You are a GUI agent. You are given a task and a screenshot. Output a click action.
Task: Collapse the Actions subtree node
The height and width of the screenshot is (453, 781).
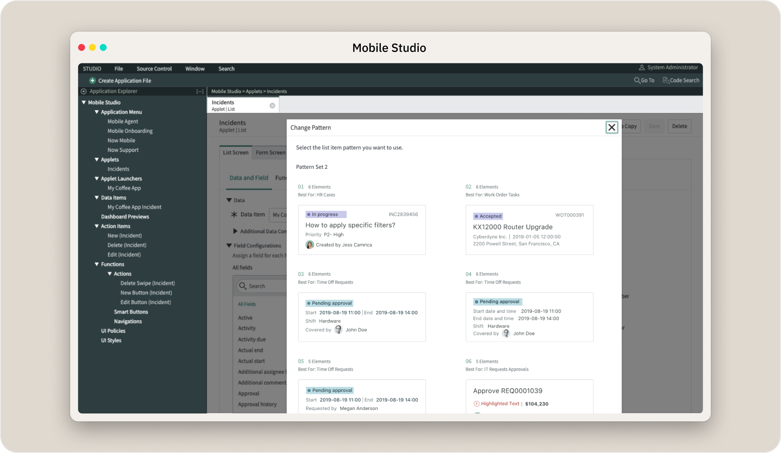[x=110, y=274]
